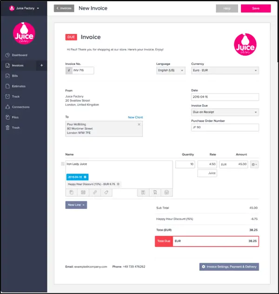This screenshot has width=279, height=294.
Task: Click the Rate field showing 4.50
Action: (207, 164)
